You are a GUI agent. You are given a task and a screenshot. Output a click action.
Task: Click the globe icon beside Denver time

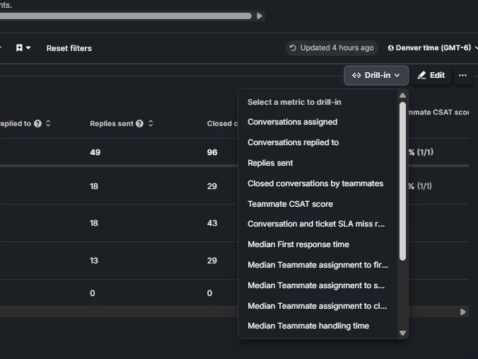(390, 48)
